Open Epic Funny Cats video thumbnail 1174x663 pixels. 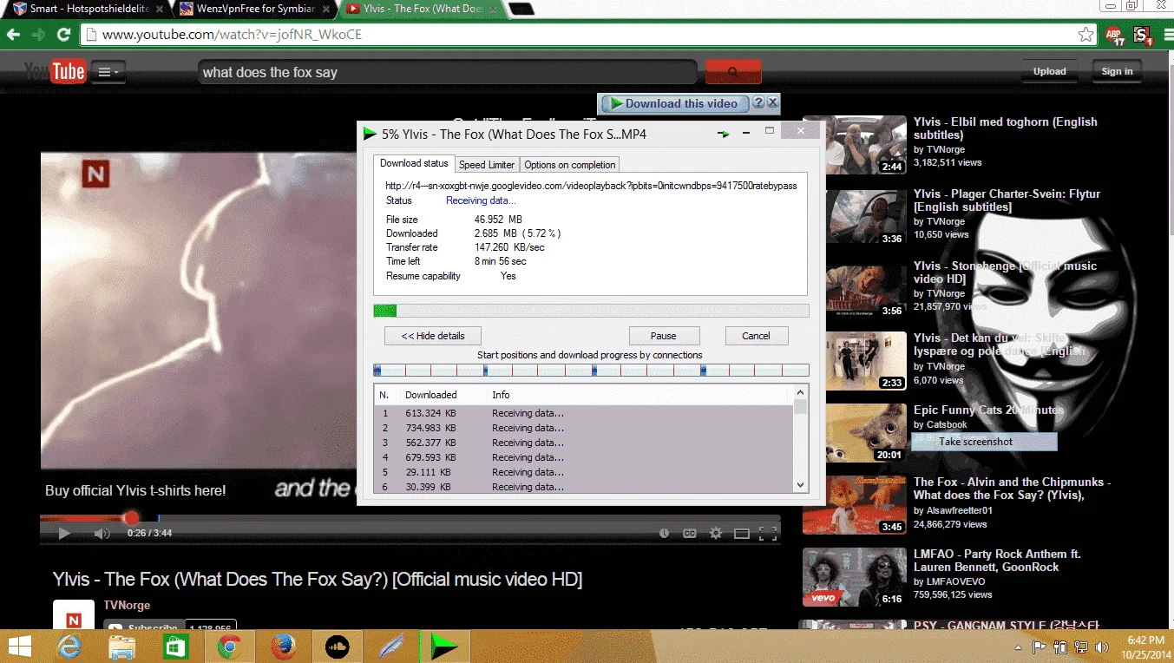point(855,433)
